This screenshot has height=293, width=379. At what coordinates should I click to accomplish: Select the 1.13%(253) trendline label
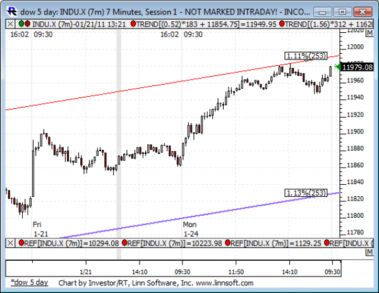(306, 193)
